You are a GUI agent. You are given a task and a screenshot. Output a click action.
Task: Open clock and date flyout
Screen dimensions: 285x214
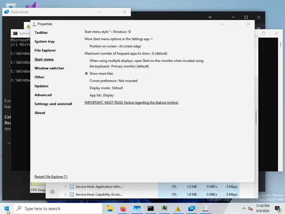pos(263,208)
